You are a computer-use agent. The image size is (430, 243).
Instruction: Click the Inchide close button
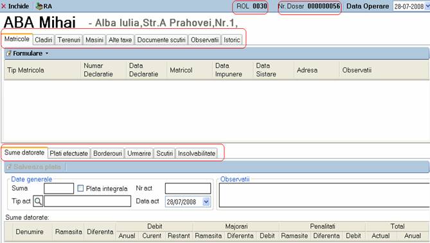point(15,6)
